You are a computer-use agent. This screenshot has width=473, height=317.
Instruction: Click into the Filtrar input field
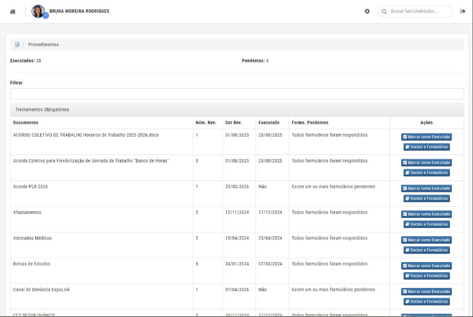pyautogui.click(x=237, y=94)
